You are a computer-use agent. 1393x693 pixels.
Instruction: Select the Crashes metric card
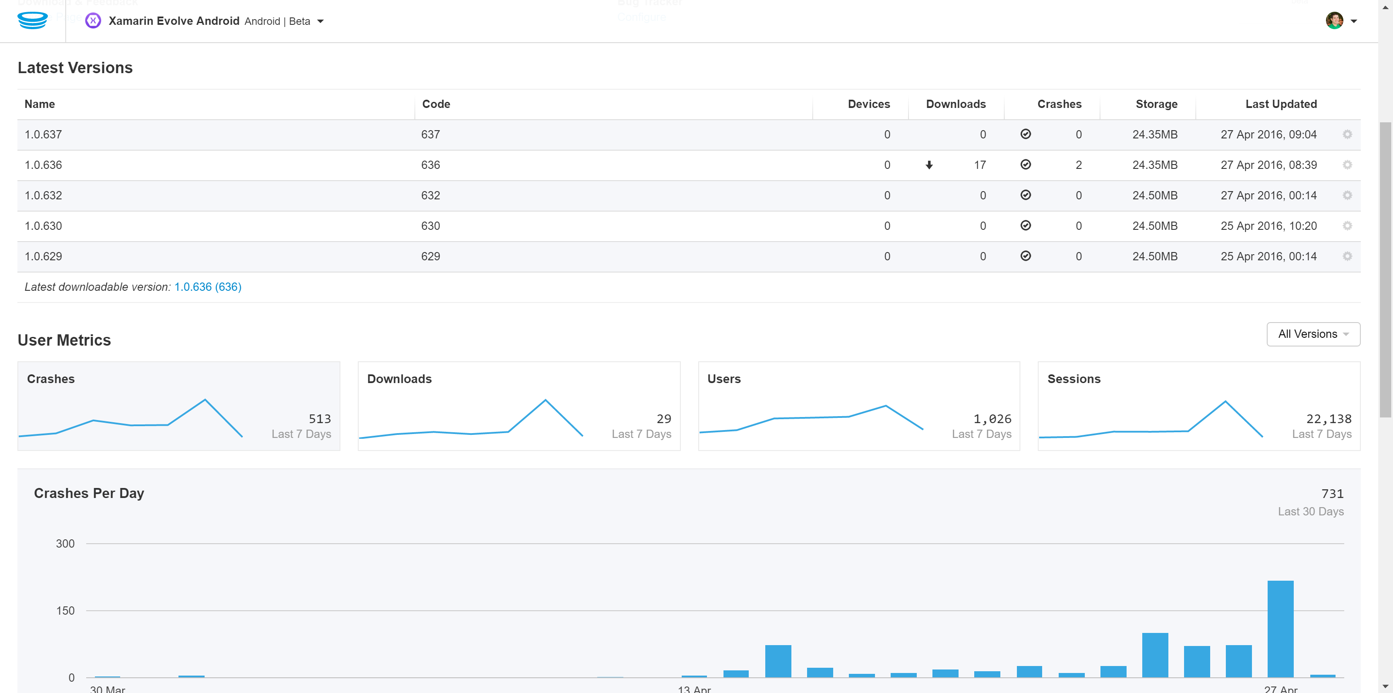click(x=178, y=406)
